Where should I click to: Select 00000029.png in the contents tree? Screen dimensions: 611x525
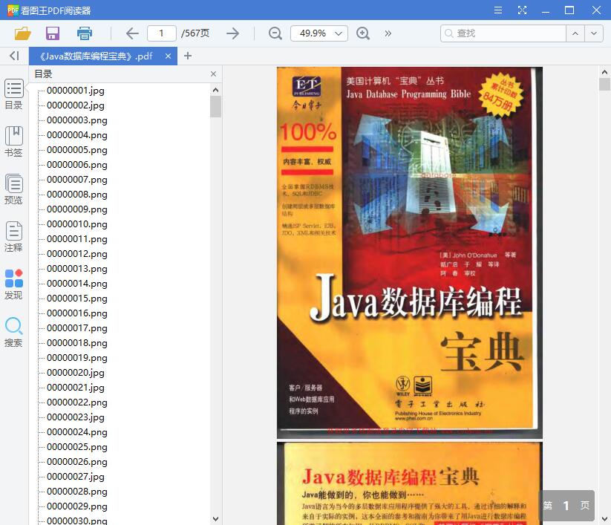pos(77,506)
